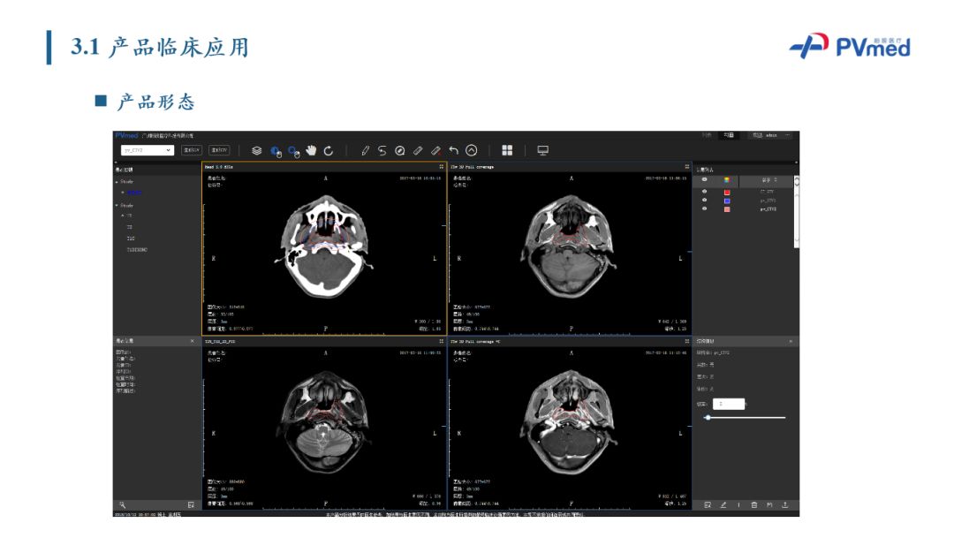Image resolution: width=954 pixels, height=538 pixels.
Task: Click the pencil rename icon in bottom-right toolbar
Action: tap(723, 505)
